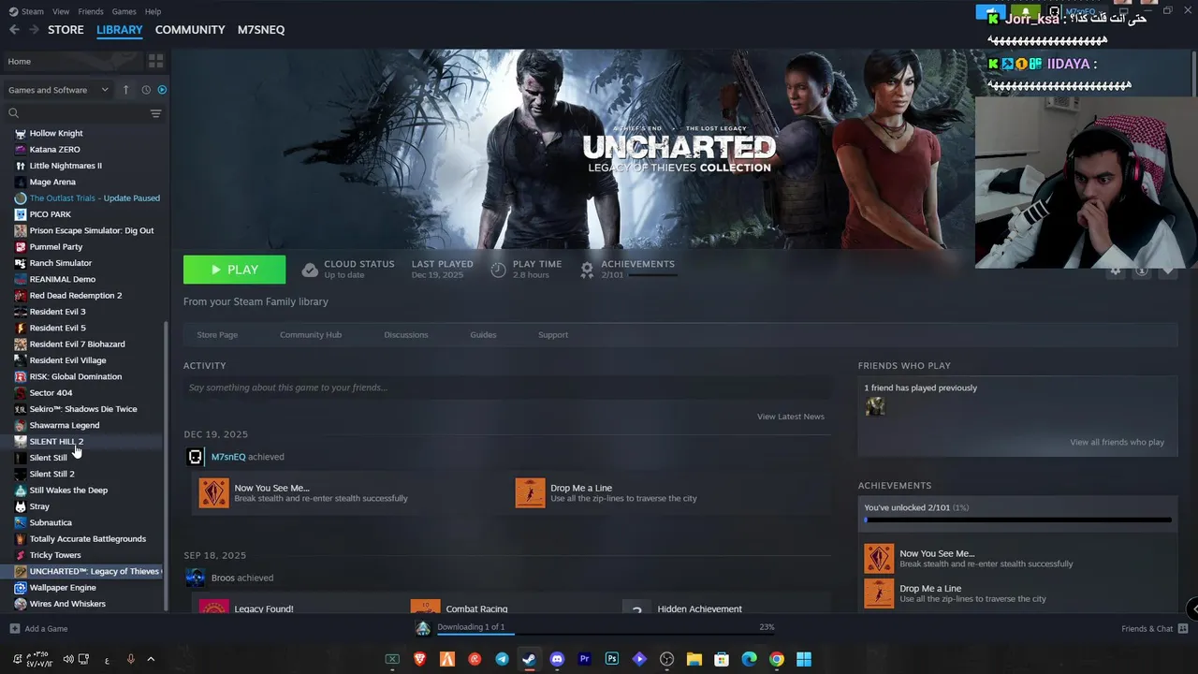Click the library search magnifier icon
1198x674 pixels.
click(13, 113)
